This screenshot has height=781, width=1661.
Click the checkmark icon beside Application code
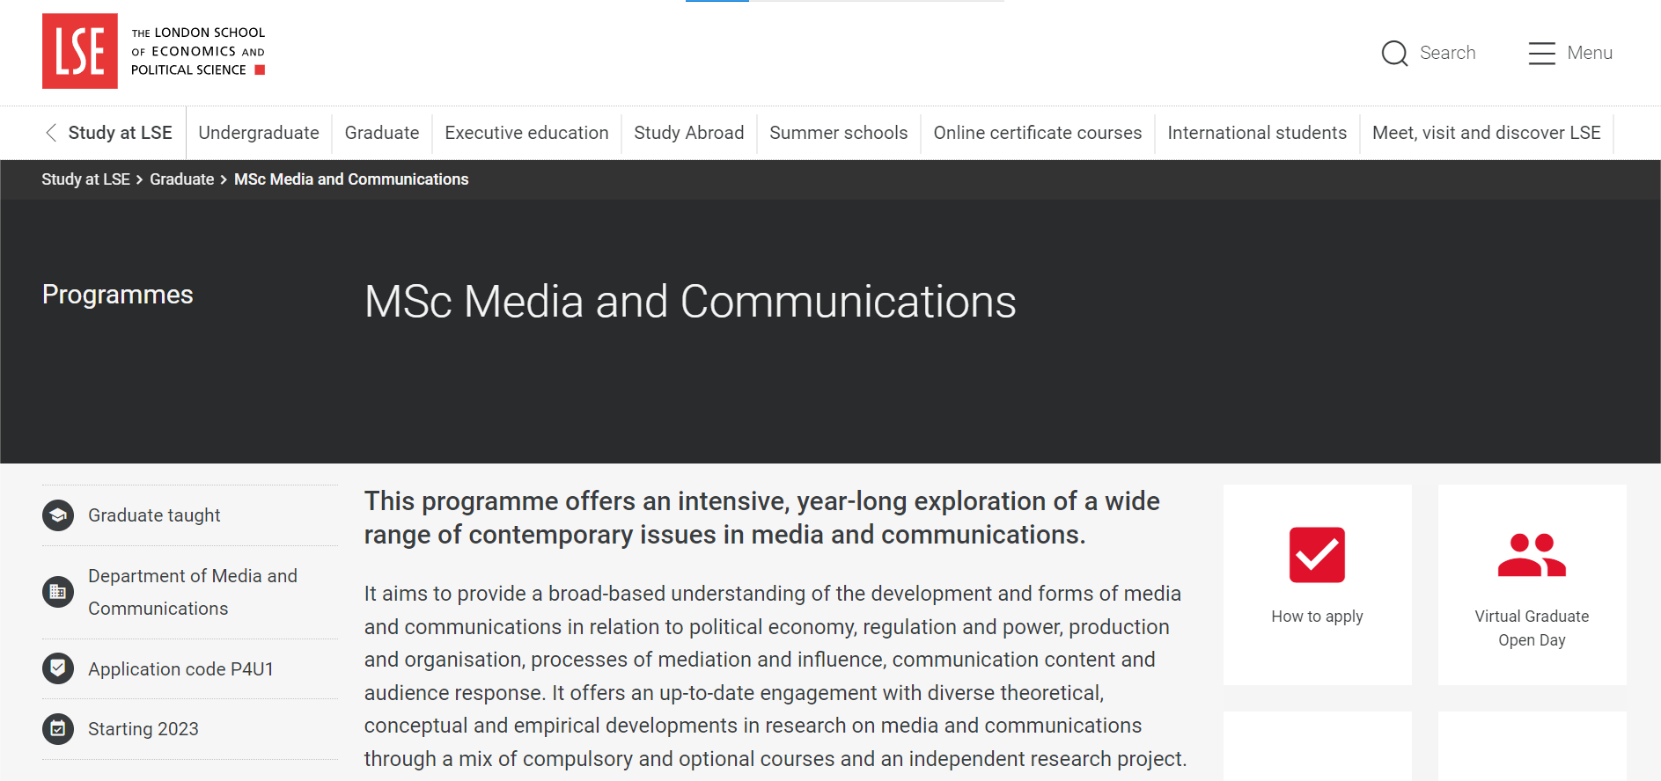click(x=58, y=668)
